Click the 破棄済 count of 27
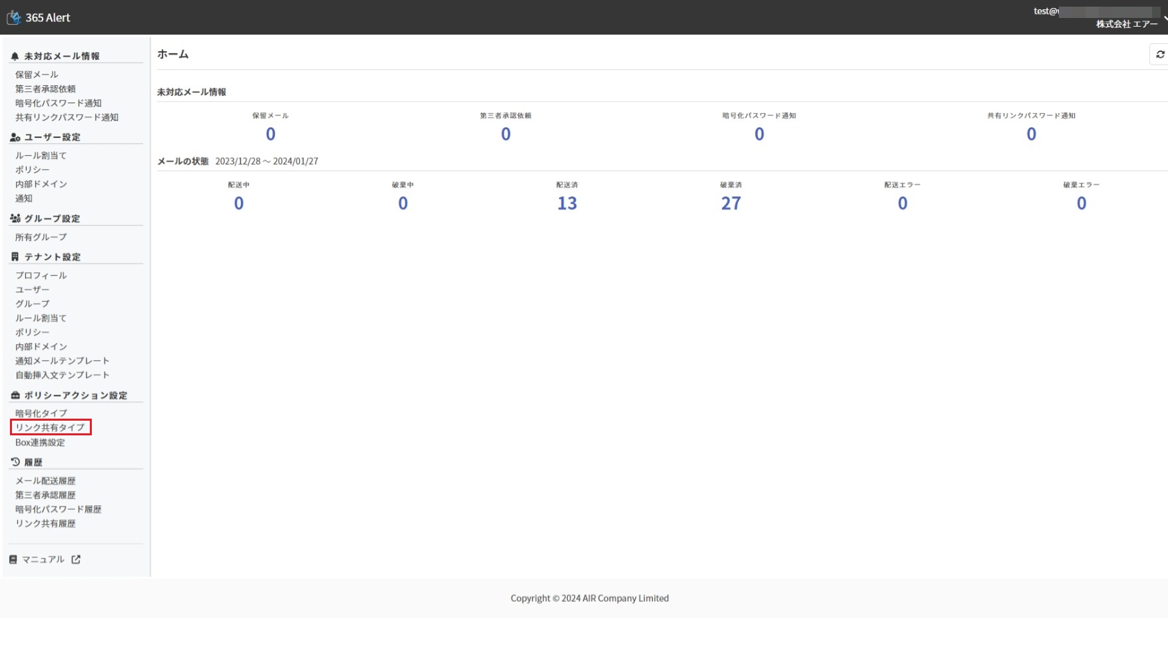The image size is (1168, 647). pos(731,203)
